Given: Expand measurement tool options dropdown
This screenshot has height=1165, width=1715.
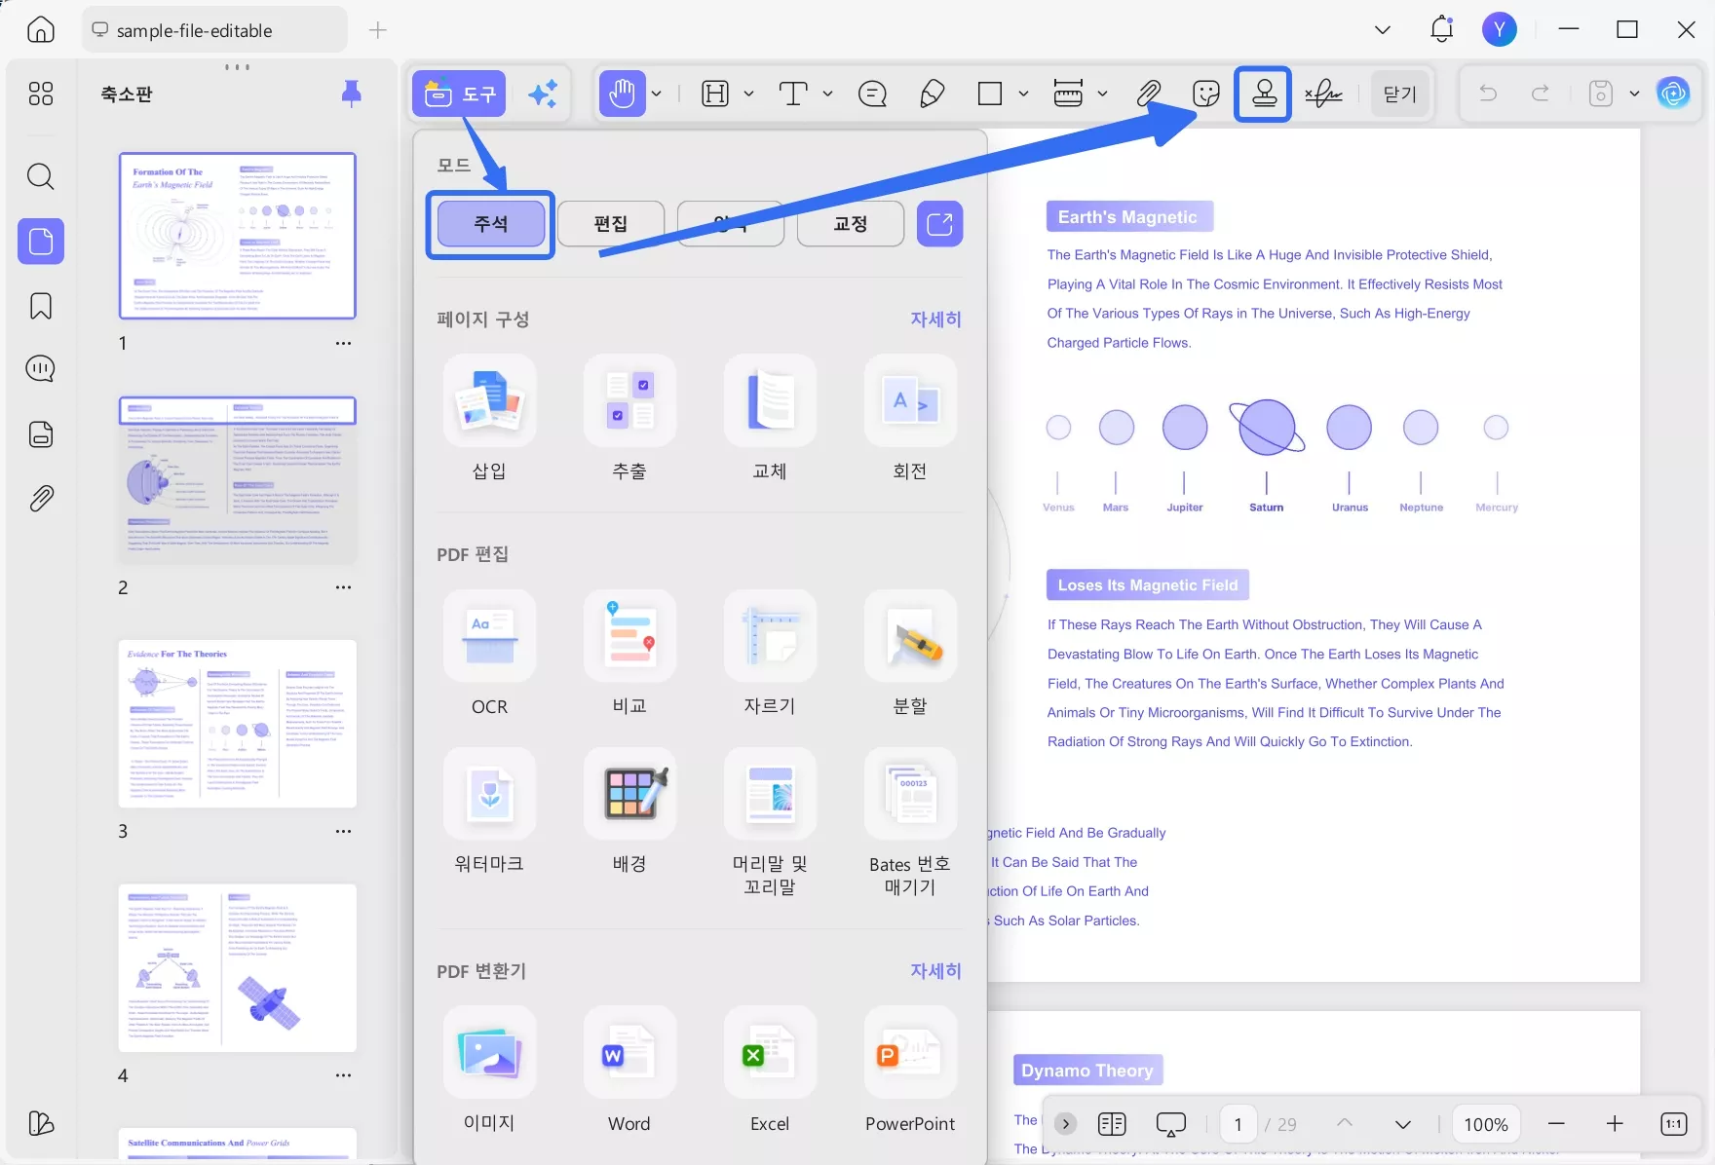Looking at the screenshot, I should [1102, 94].
